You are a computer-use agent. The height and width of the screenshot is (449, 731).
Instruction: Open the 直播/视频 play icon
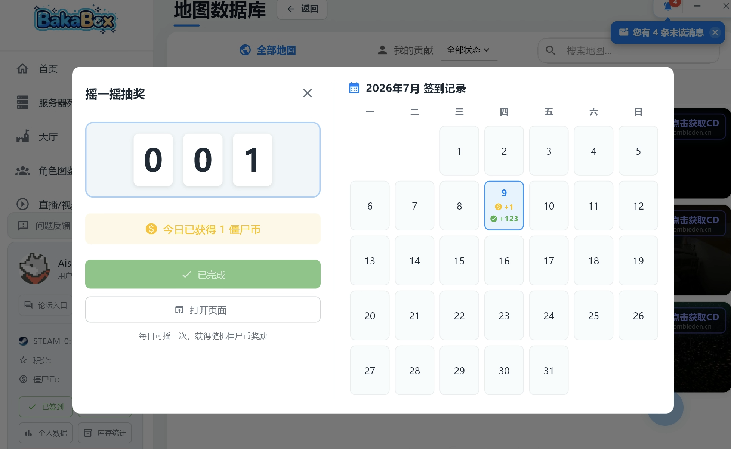(22, 204)
